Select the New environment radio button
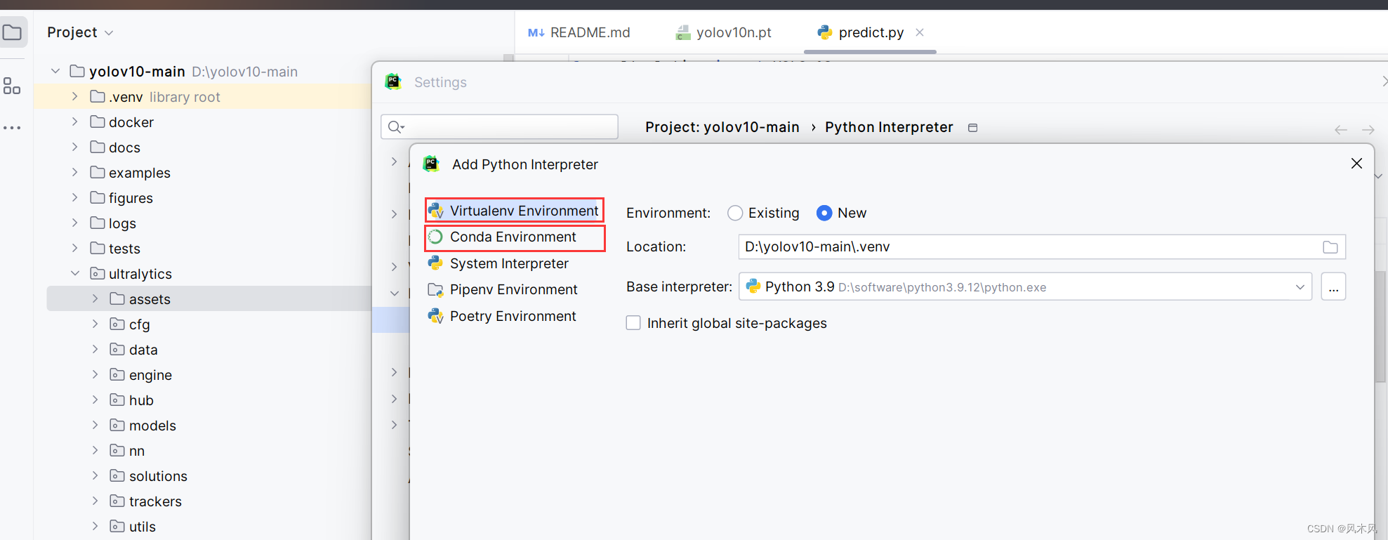 [x=824, y=213]
